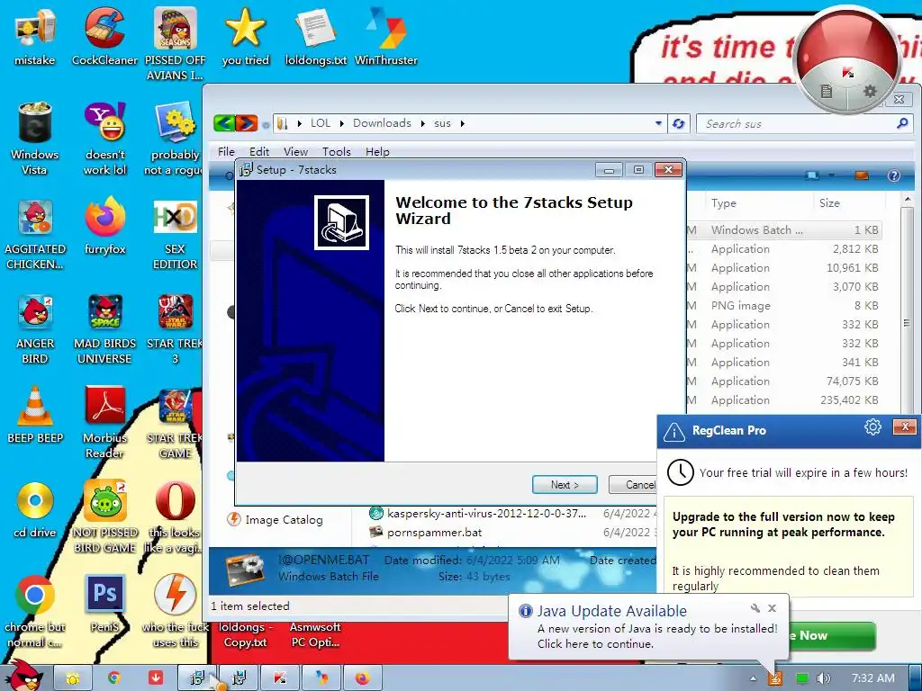The height and width of the screenshot is (691, 922).
Task: Refresh the sus folder view
Action: (x=679, y=123)
